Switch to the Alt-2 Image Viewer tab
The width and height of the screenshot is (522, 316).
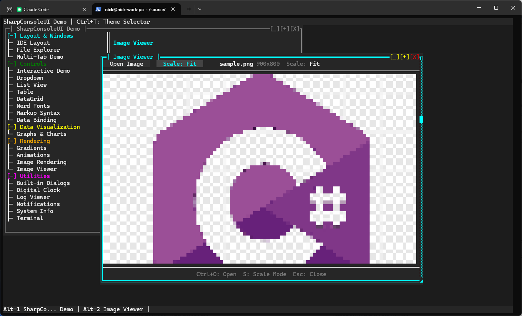point(113,309)
